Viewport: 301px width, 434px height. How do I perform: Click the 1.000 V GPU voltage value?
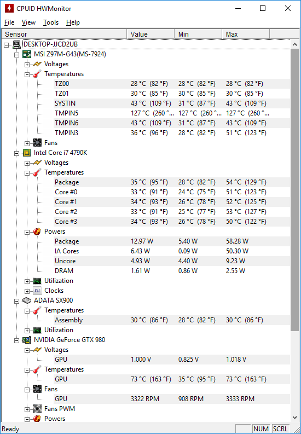tap(141, 360)
